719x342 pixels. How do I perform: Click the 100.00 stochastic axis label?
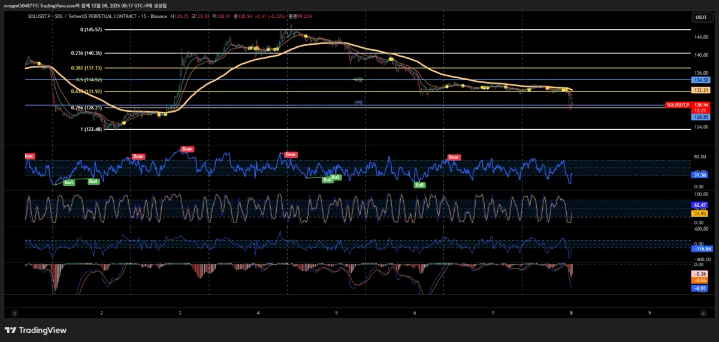pyautogui.click(x=701, y=194)
